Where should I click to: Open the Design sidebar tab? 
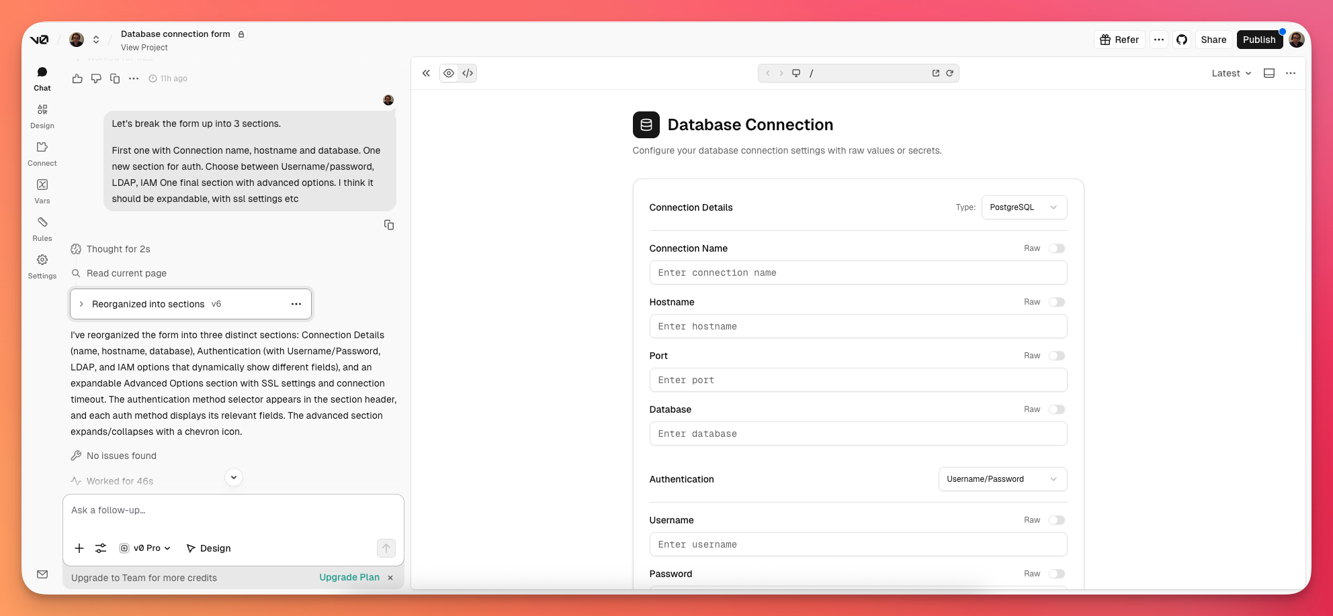pyautogui.click(x=42, y=116)
